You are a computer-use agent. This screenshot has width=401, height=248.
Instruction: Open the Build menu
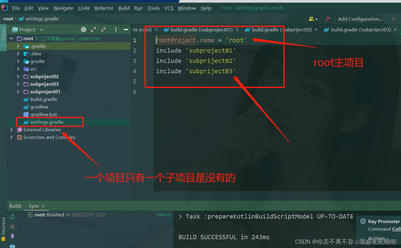click(124, 8)
